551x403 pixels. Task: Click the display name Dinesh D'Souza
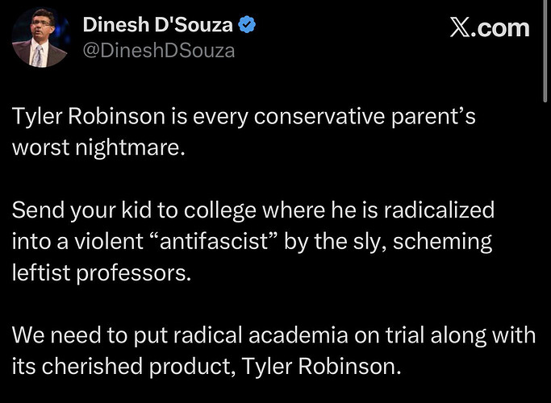[158, 27]
